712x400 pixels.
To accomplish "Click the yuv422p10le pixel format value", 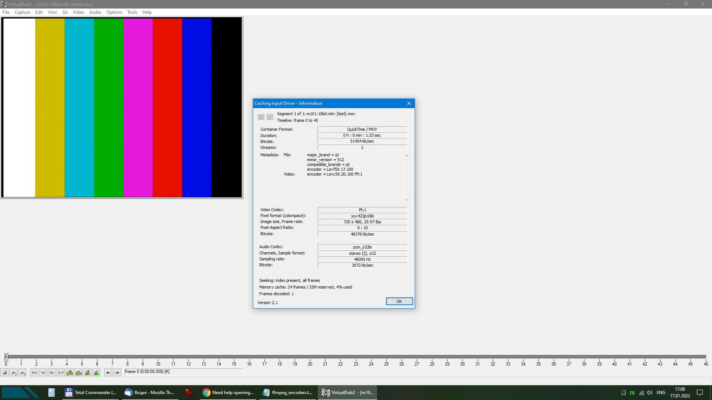I will click(362, 216).
